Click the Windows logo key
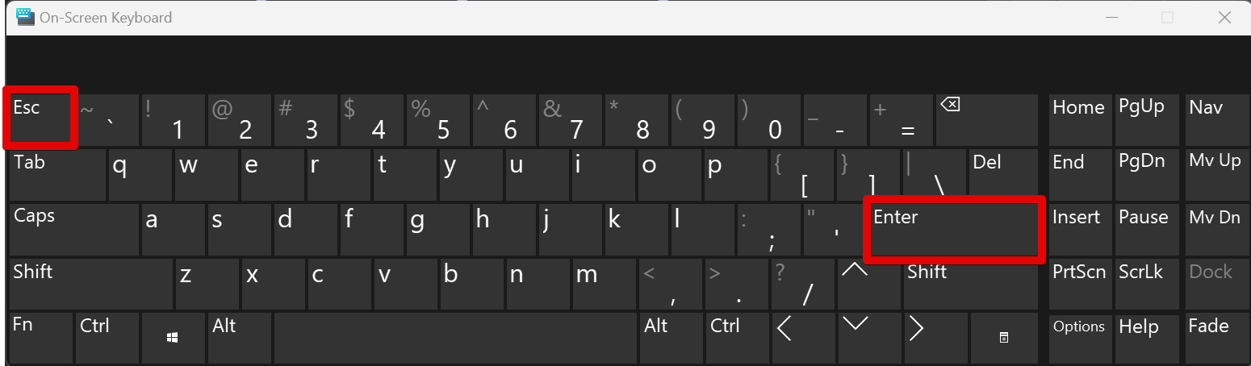The image size is (1251, 366). 173,338
